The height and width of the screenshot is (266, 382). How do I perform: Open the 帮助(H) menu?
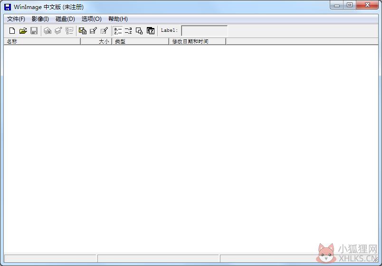[x=118, y=19]
